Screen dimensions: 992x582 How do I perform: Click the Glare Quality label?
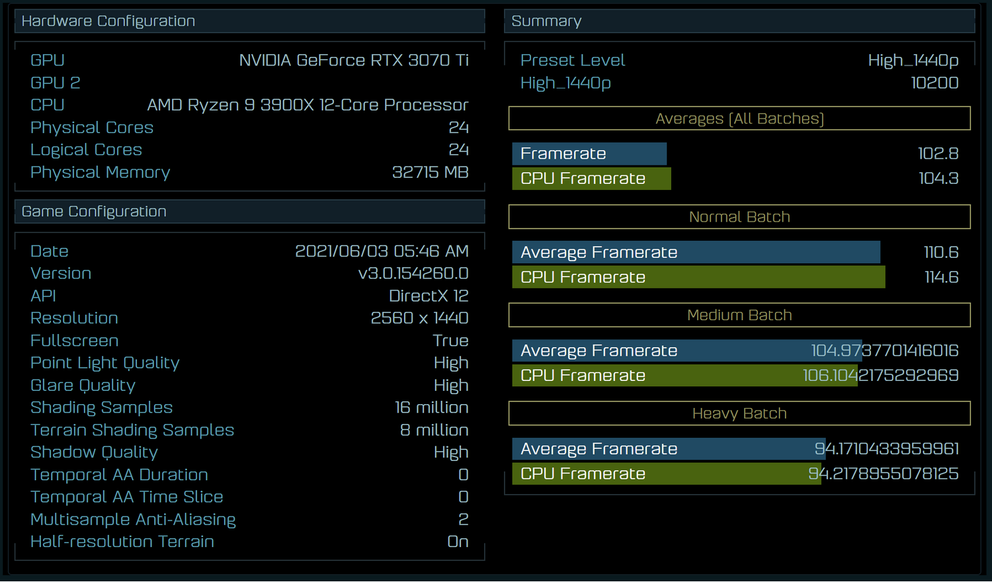click(x=83, y=386)
